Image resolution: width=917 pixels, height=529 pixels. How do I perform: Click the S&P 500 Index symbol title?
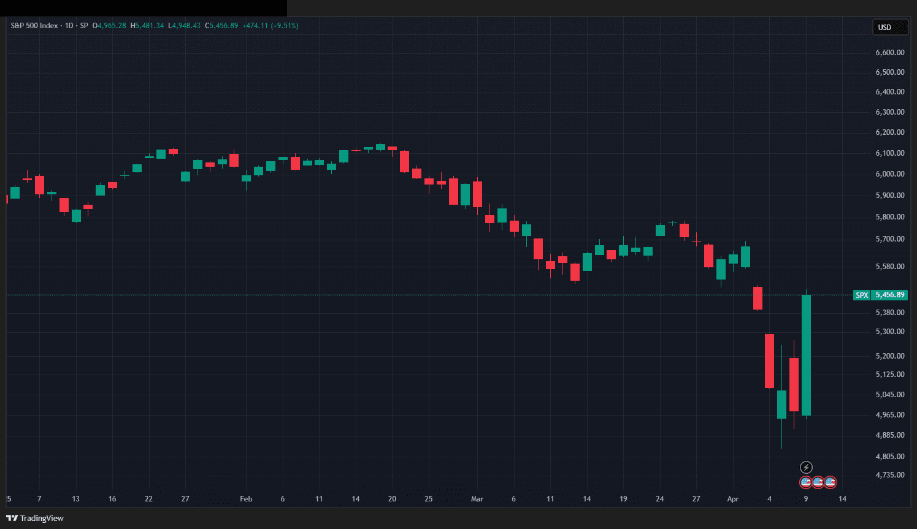coord(34,26)
